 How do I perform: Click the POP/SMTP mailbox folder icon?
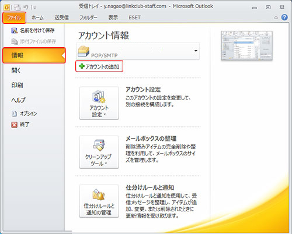(x=84, y=51)
